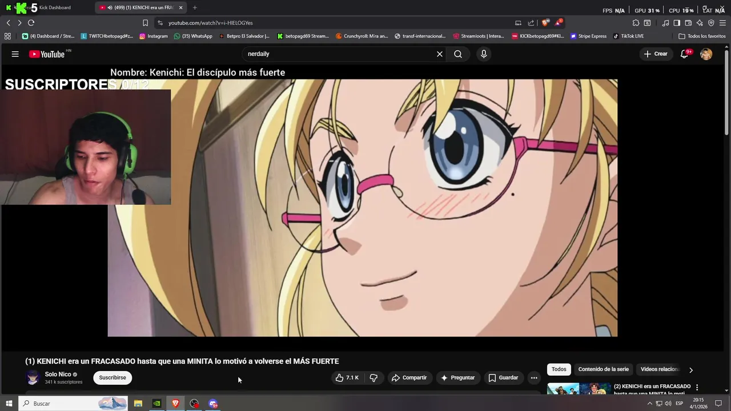
Task: Open the TikTok LIVE bookmark
Action: point(628,36)
